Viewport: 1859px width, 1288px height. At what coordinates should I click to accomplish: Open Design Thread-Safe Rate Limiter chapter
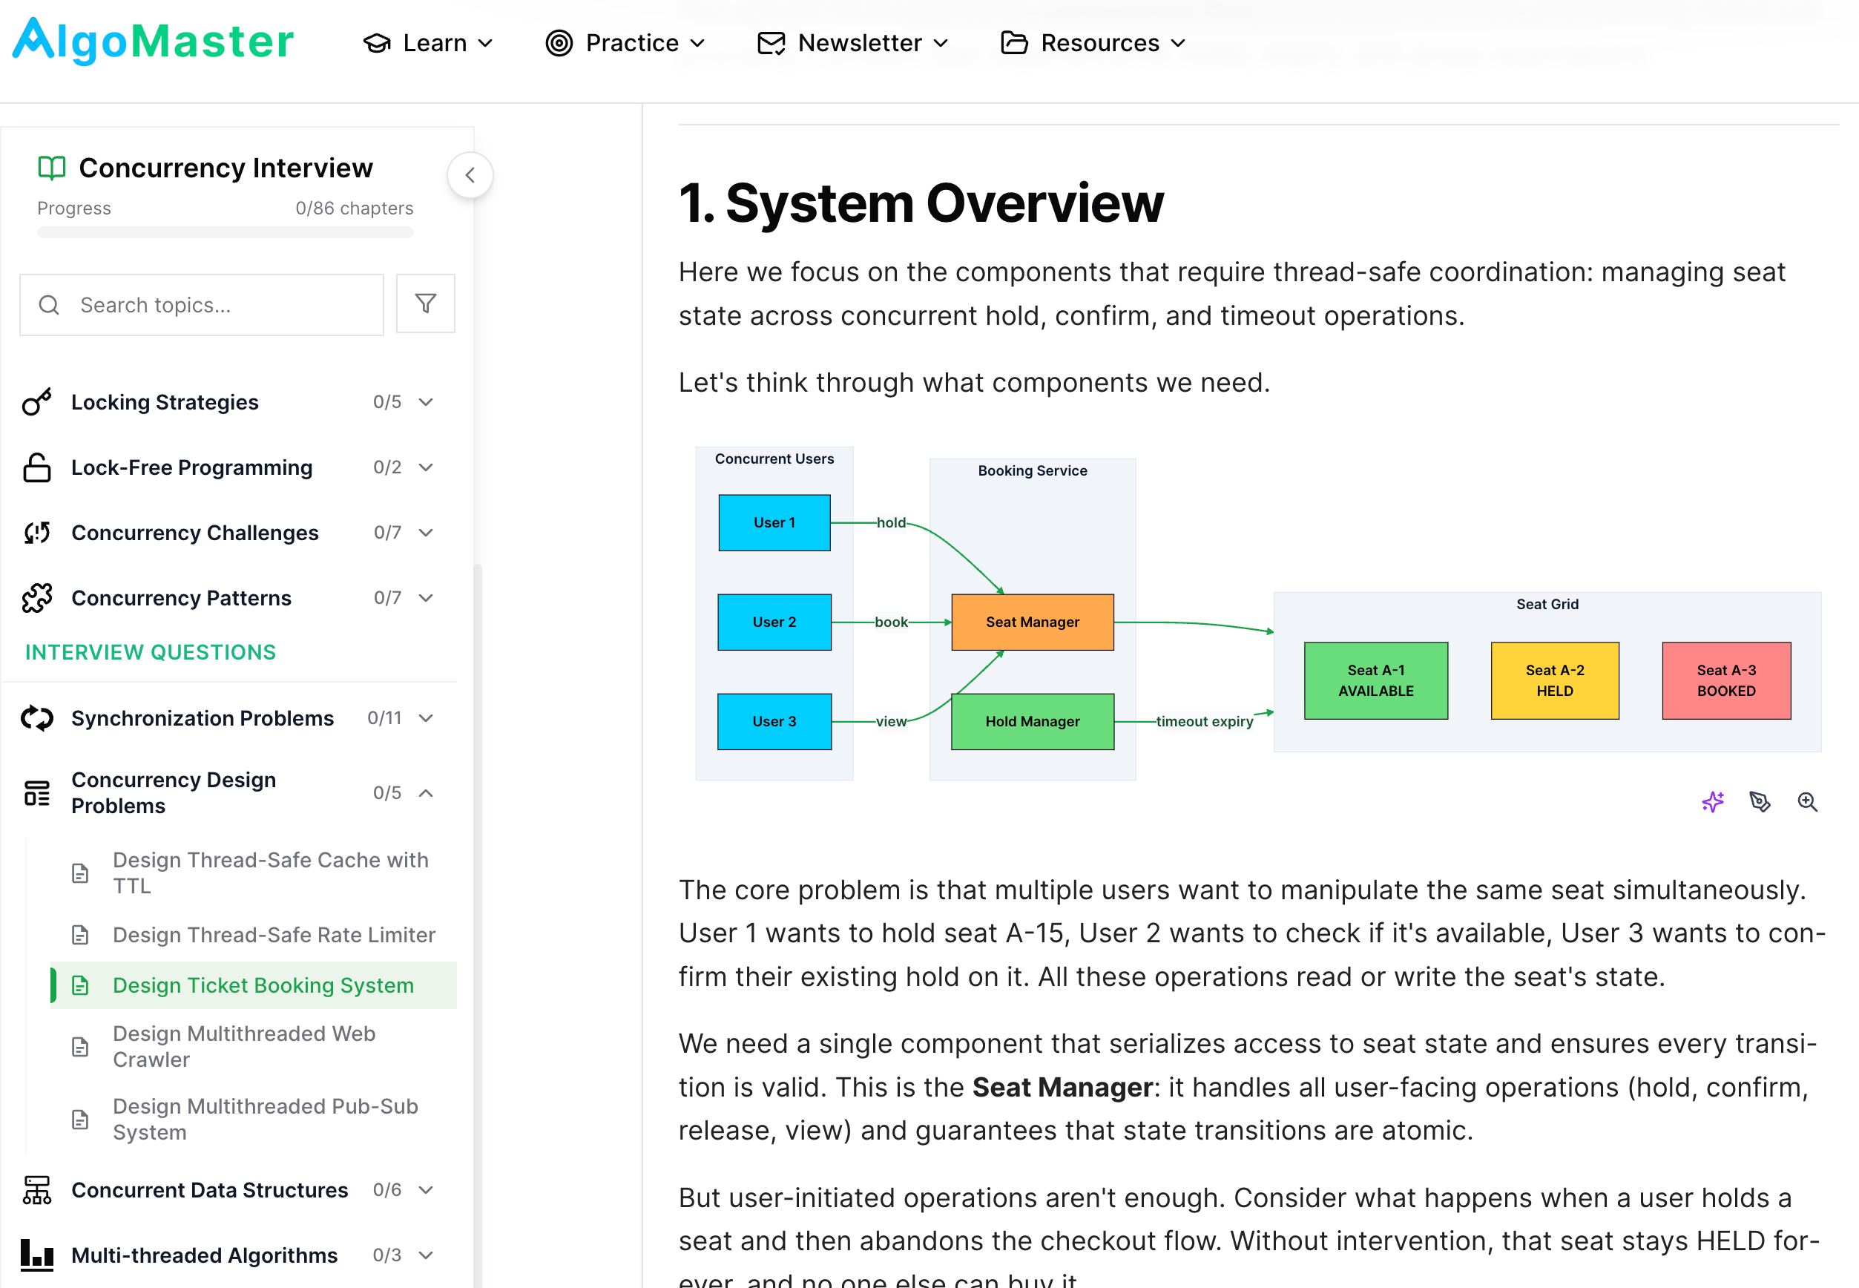click(x=274, y=935)
